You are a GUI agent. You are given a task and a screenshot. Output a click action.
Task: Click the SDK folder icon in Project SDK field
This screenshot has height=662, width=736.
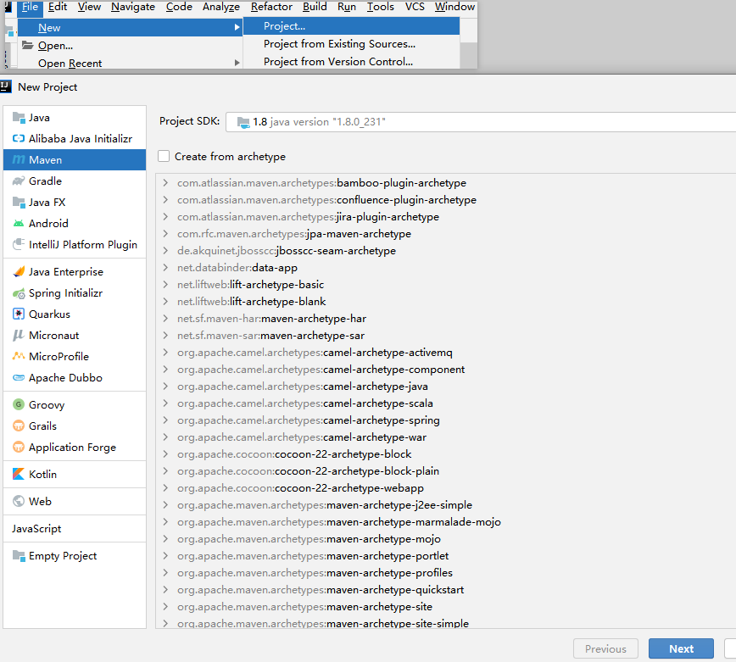(x=243, y=122)
